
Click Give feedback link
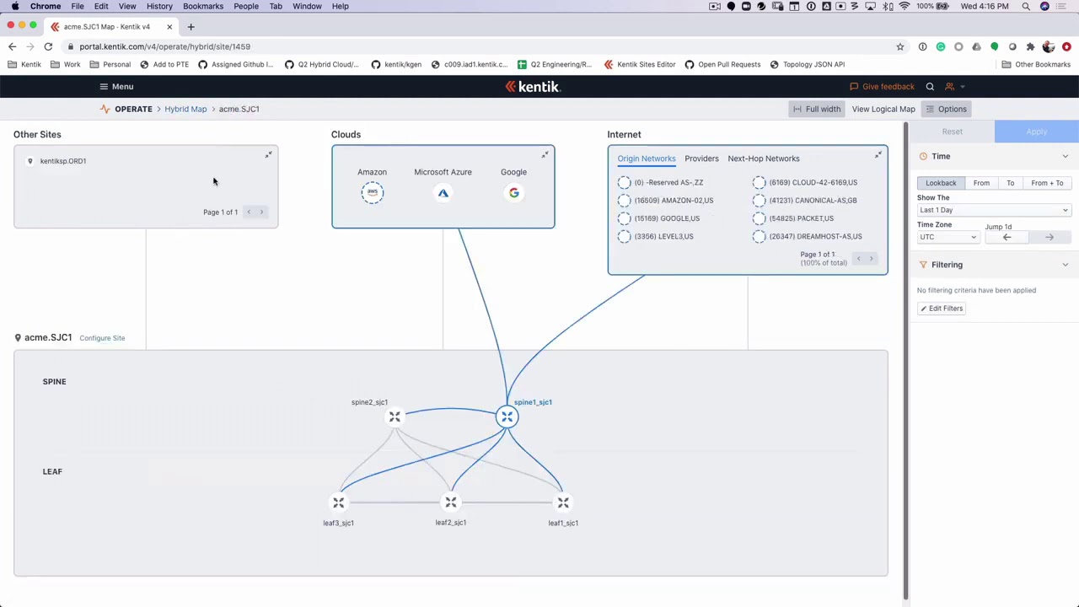[882, 87]
